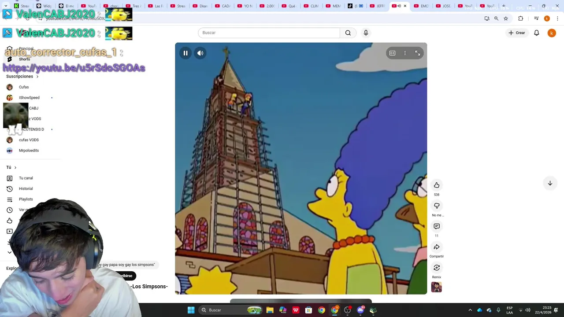This screenshot has width=564, height=317.
Task: Open File Explorer from taskbar
Action: [270, 310]
